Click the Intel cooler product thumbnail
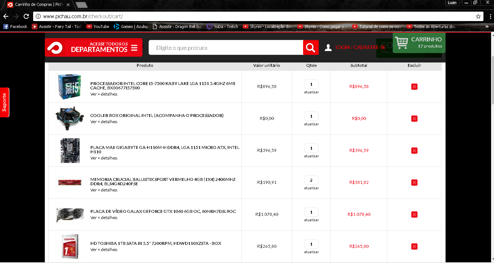 coord(70,118)
